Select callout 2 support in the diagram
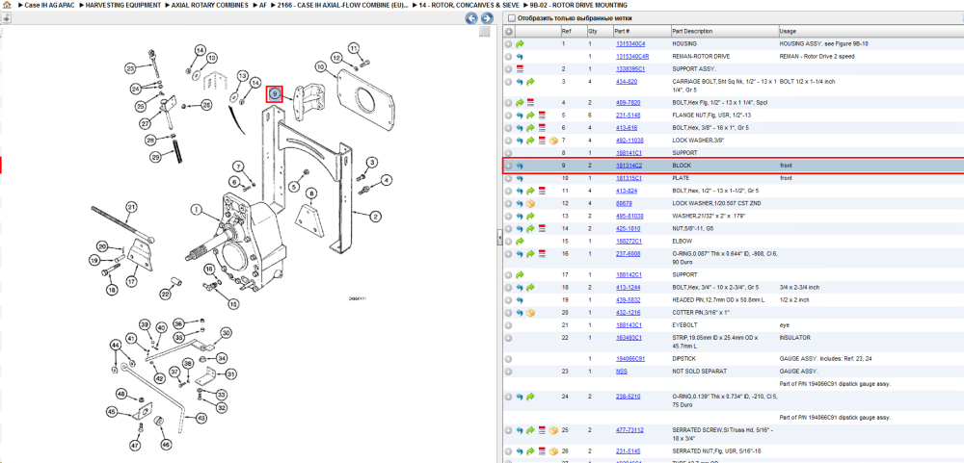The height and width of the screenshot is (463, 964). tap(374, 216)
